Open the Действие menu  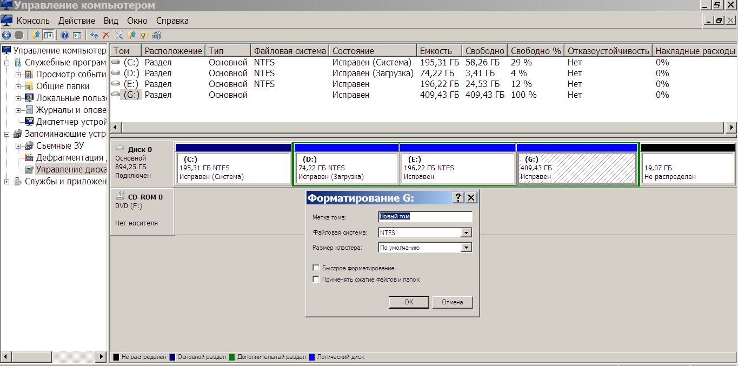[76, 21]
